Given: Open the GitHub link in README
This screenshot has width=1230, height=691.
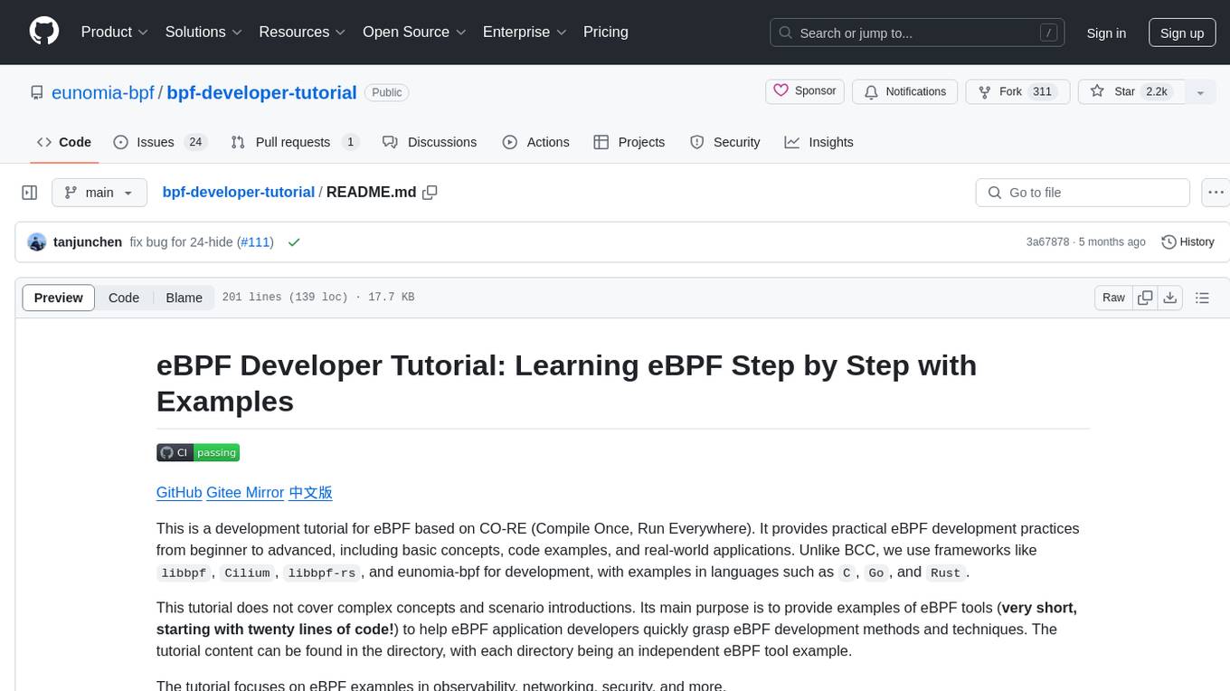Looking at the screenshot, I should 179,493.
